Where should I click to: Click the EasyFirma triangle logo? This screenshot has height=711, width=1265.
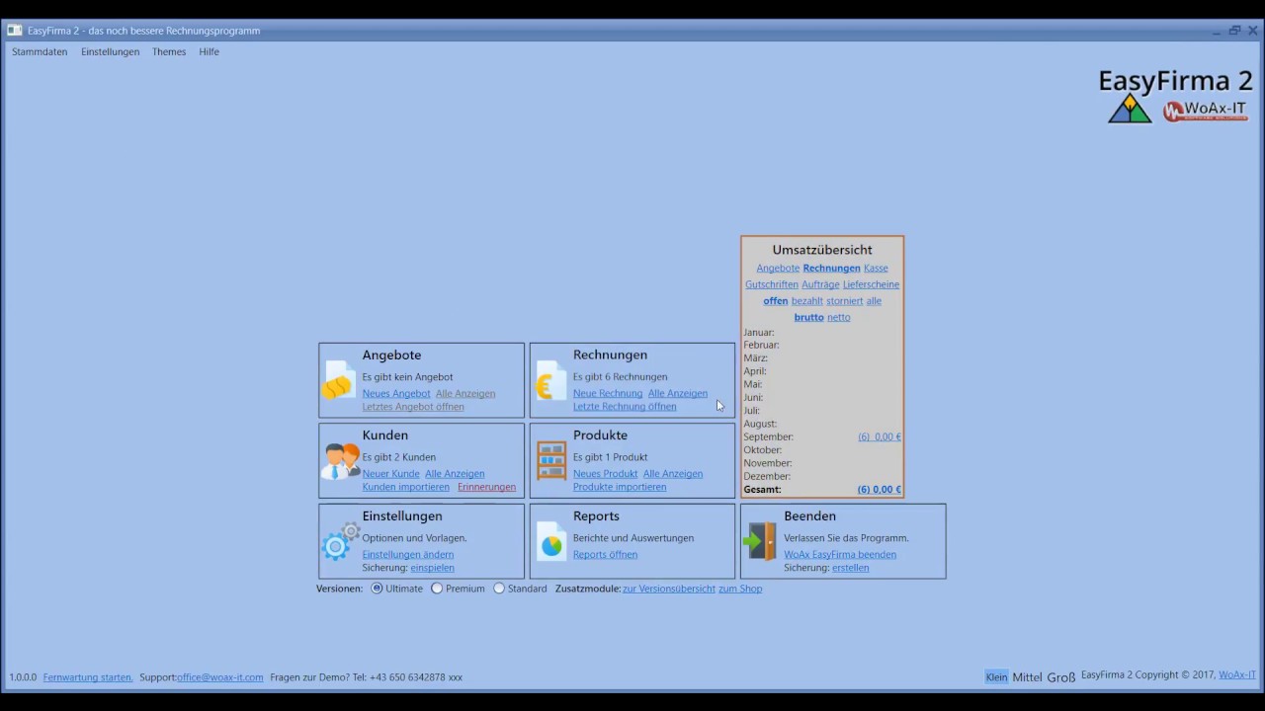(x=1130, y=109)
